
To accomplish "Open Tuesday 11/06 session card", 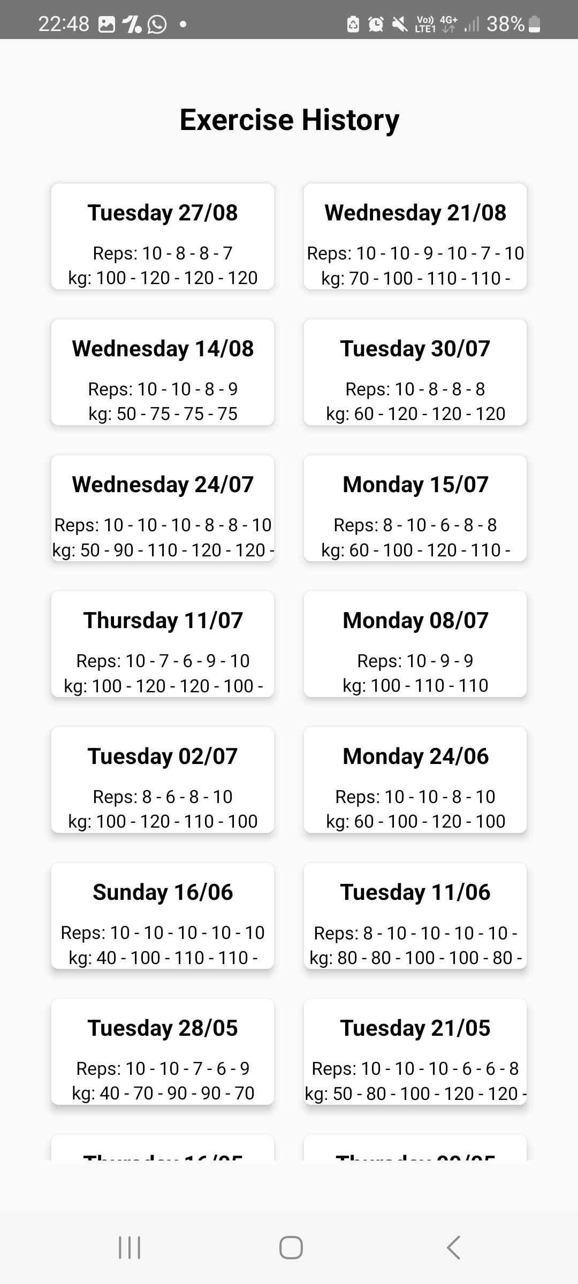I will [x=415, y=916].
